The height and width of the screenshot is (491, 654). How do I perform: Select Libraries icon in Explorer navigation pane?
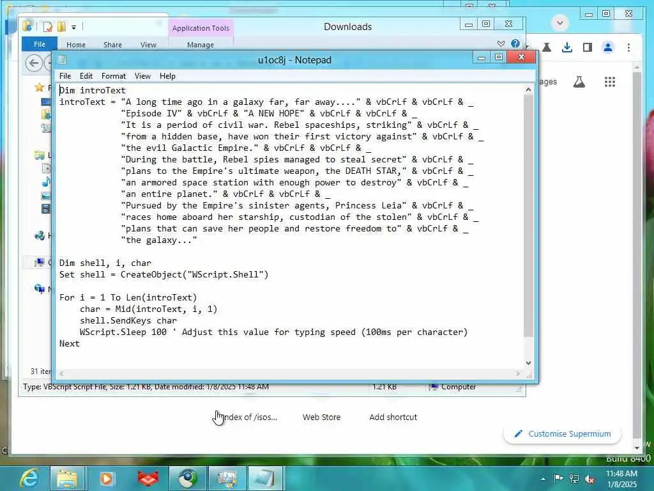point(40,156)
